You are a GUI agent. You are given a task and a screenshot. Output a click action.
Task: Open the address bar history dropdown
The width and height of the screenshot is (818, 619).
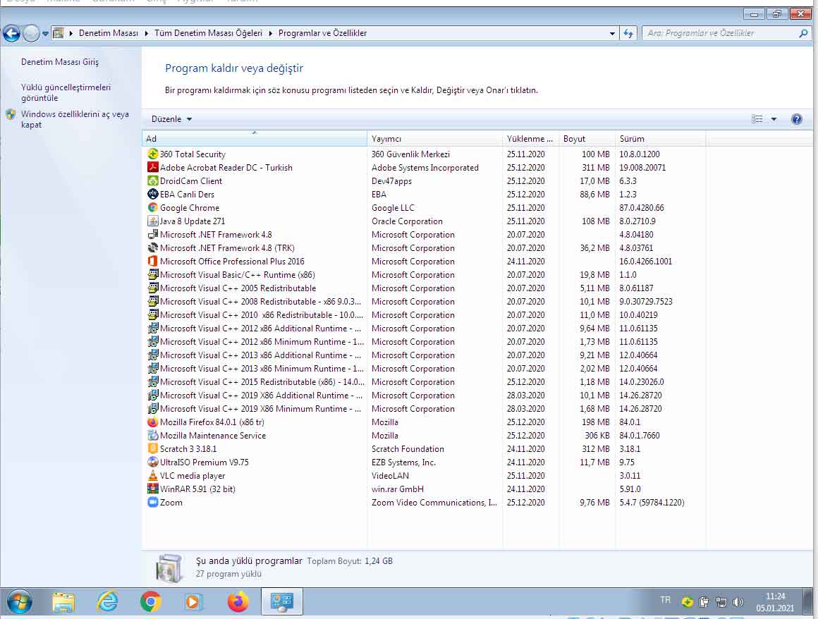click(x=612, y=33)
